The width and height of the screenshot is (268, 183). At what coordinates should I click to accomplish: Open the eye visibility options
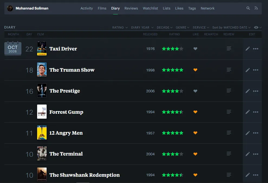click(258, 27)
